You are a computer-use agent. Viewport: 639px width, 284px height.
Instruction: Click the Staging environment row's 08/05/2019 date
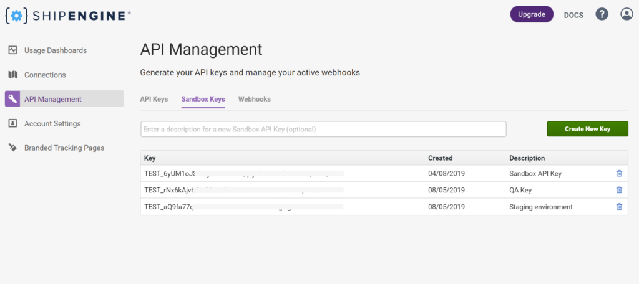446,207
